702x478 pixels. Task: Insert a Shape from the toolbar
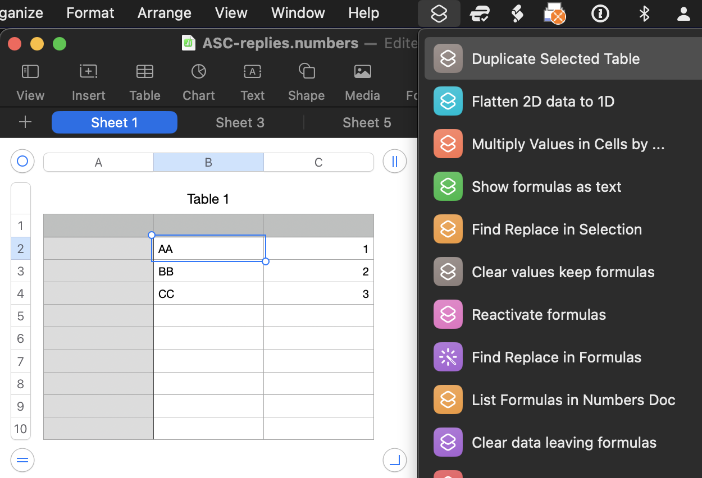[306, 81]
